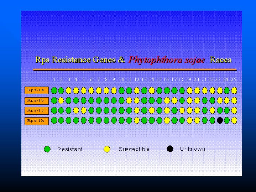Click the yellow Susceptible legend circle
This screenshot has height=192, width=256.
click(x=107, y=149)
